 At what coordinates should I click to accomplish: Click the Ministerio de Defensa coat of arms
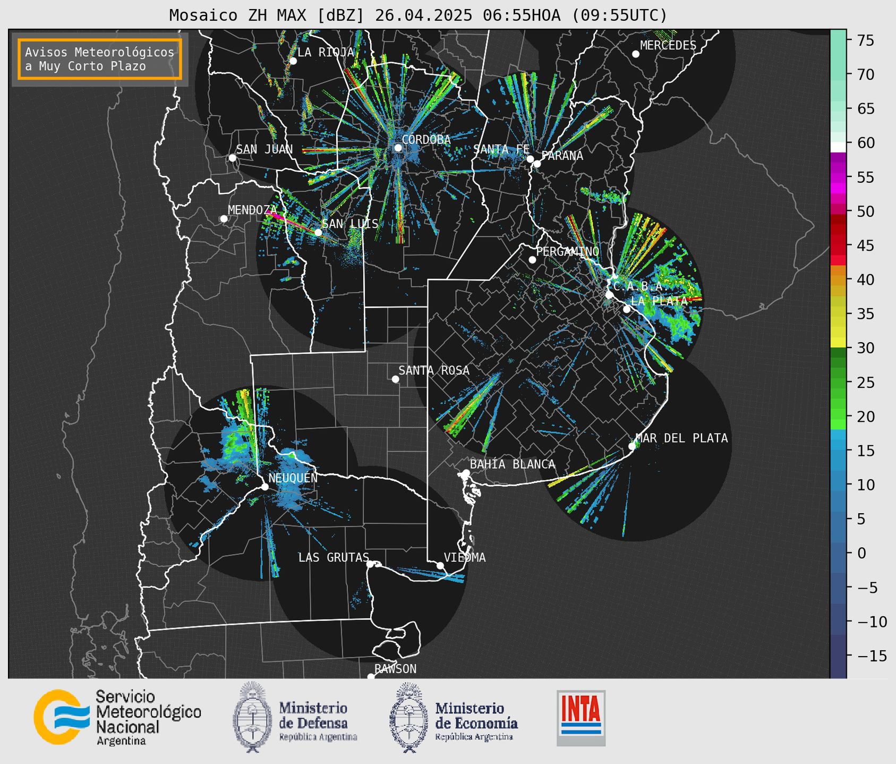point(252,717)
